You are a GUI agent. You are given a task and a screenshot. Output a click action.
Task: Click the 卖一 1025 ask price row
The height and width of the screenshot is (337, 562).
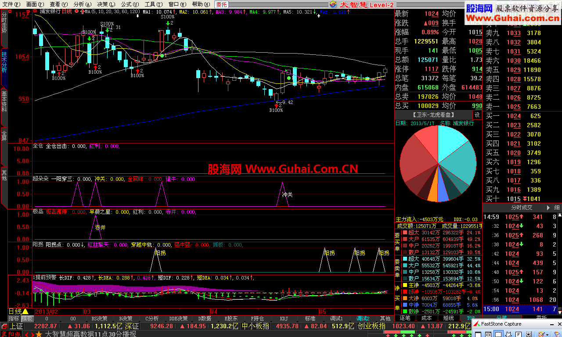pos(522,107)
